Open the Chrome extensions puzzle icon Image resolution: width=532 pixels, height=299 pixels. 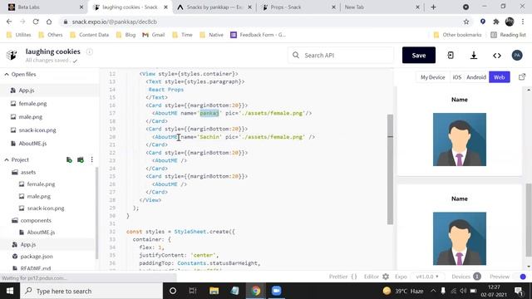(x=496, y=22)
